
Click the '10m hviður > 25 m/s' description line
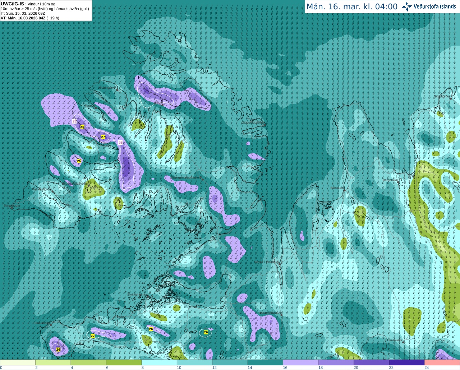[45, 9]
